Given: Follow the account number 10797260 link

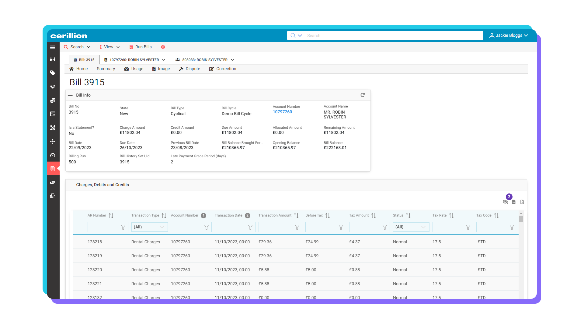Looking at the screenshot, I should click(282, 112).
